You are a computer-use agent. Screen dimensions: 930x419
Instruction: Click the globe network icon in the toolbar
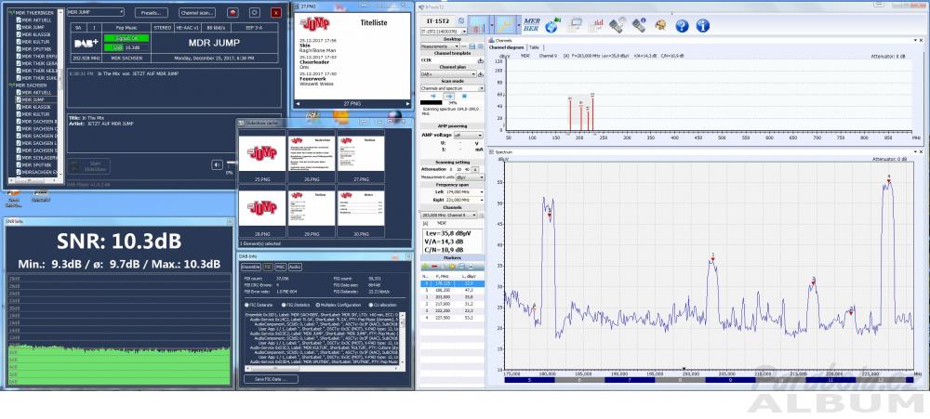pyautogui.click(x=552, y=25)
